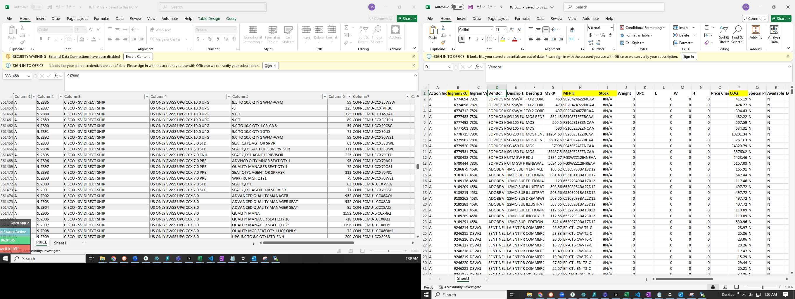Click Align Left icon in right Excel window
This screenshot has width=795, height=299.
(530, 39)
